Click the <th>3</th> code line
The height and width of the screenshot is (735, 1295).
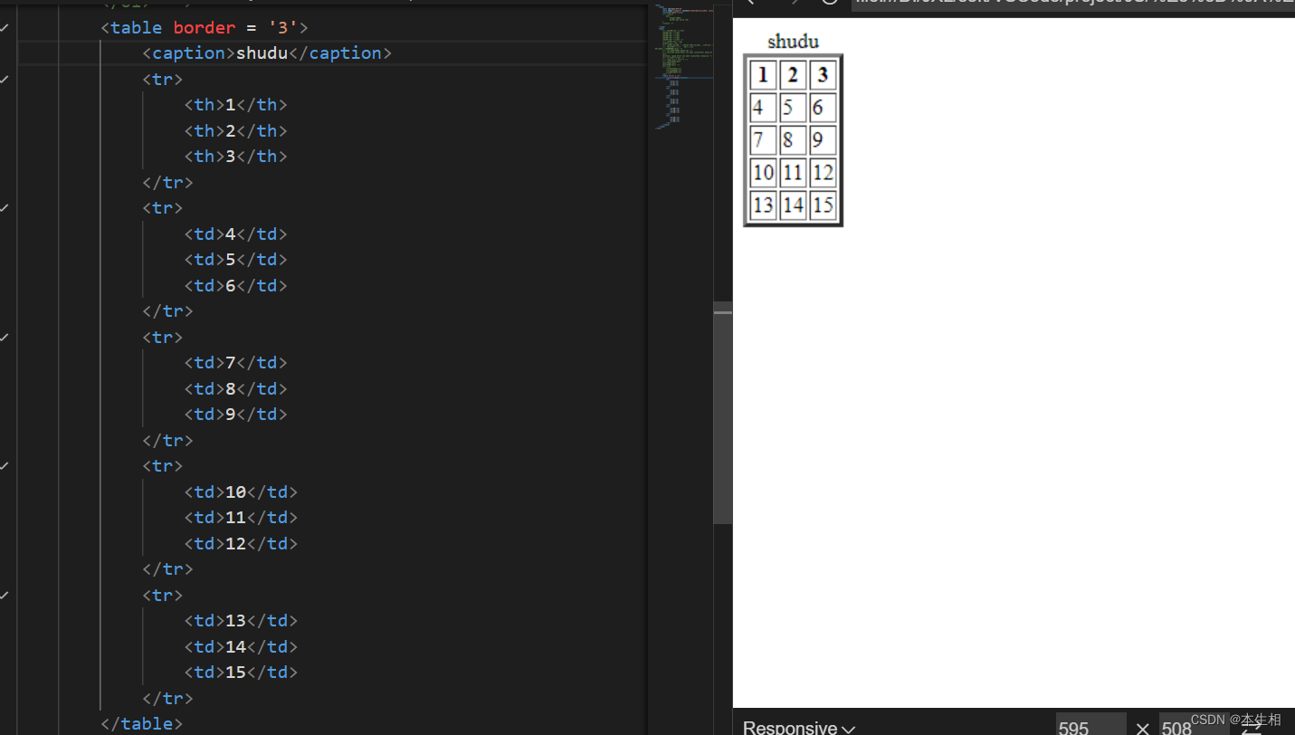pyautogui.click(x=236, y=157)
